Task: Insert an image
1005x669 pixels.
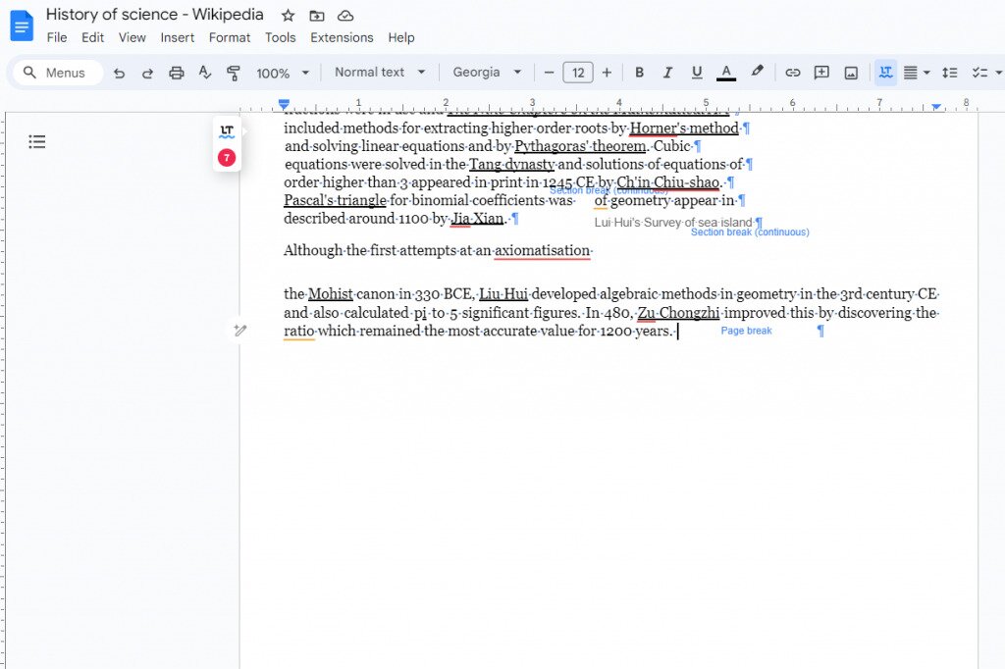Action: [850, 72]
